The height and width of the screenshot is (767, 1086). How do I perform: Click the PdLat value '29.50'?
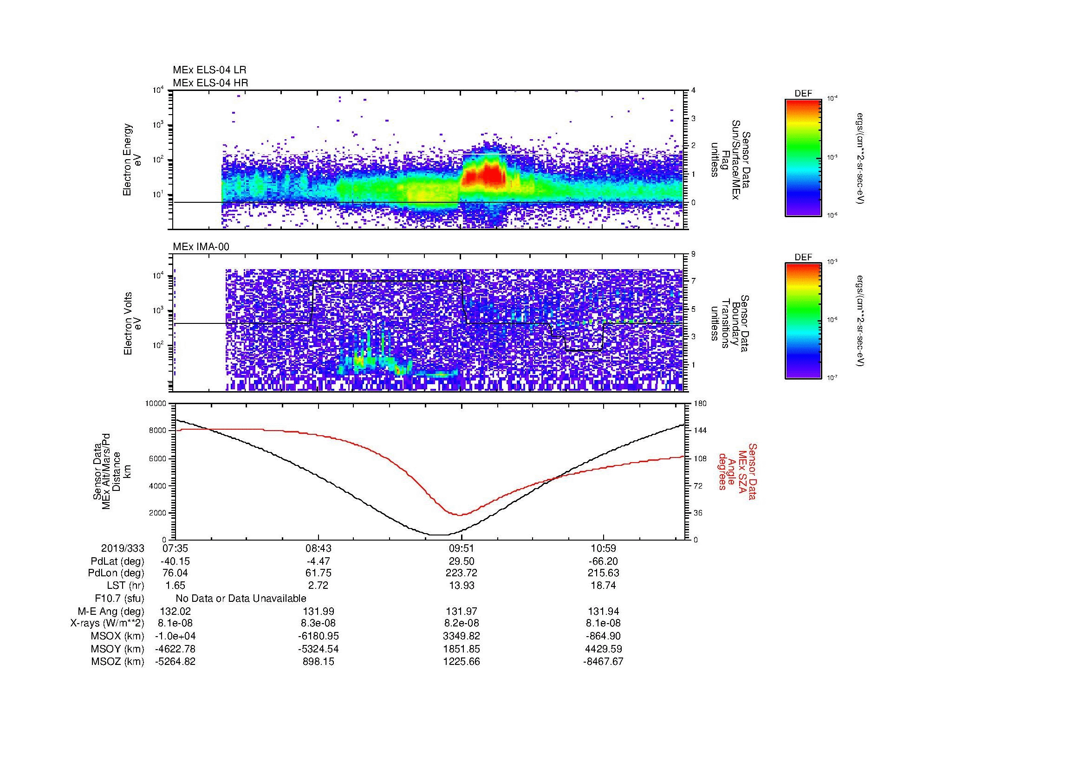coord(462,561)
